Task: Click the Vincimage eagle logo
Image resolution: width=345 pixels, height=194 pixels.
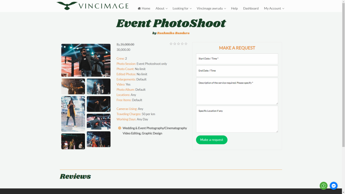Action: [93, 6]
